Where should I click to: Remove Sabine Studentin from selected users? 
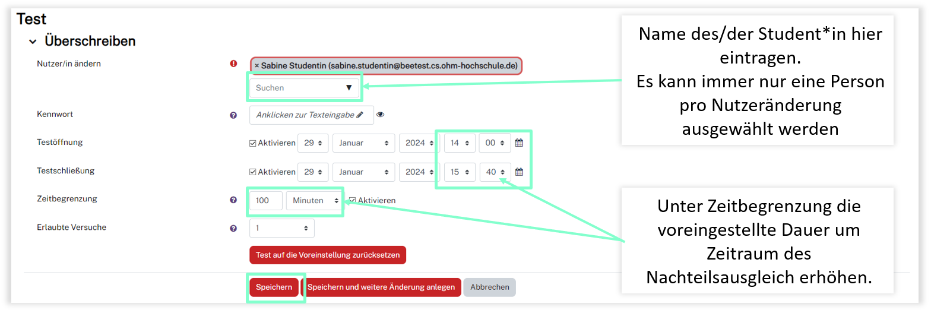257,65
